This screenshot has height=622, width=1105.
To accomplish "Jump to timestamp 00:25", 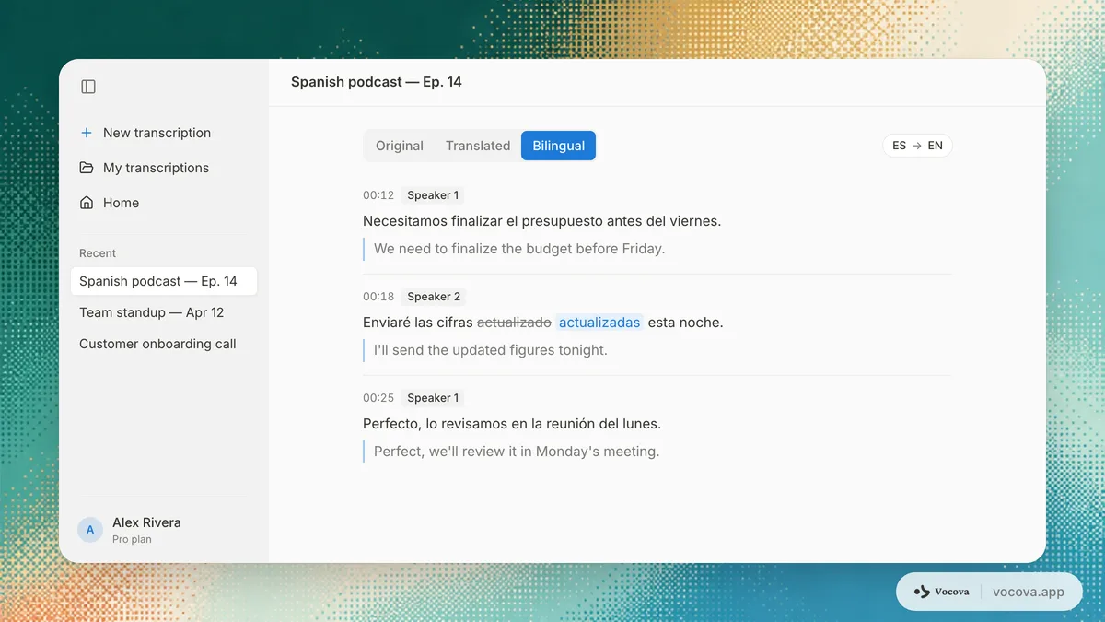I will tap(378, 398).
